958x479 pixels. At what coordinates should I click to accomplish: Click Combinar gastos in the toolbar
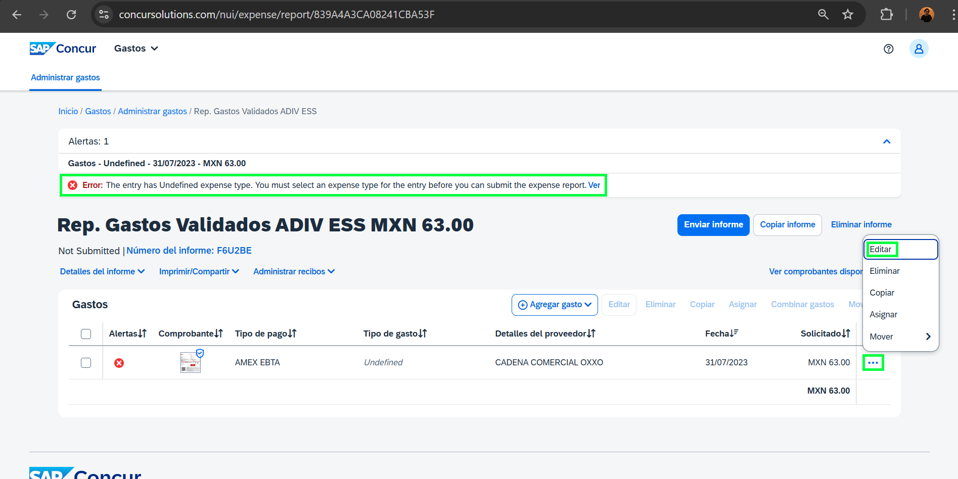tap(802, 305)
